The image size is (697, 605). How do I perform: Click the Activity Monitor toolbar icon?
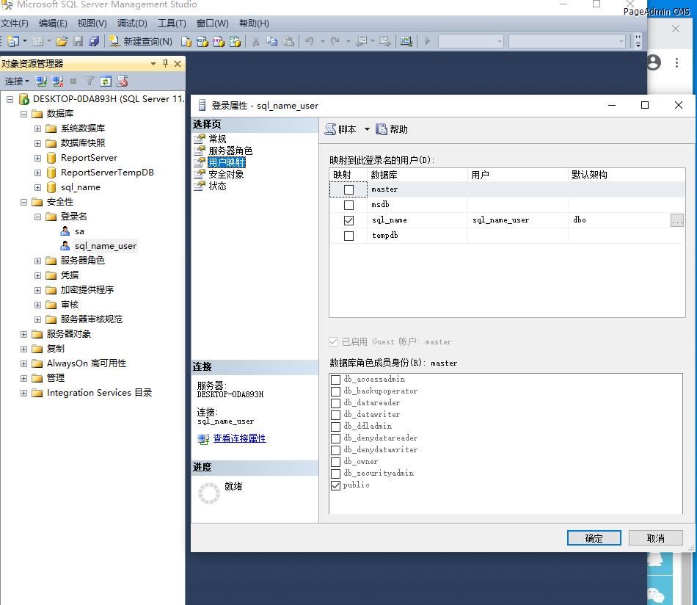tap(406, 41)
